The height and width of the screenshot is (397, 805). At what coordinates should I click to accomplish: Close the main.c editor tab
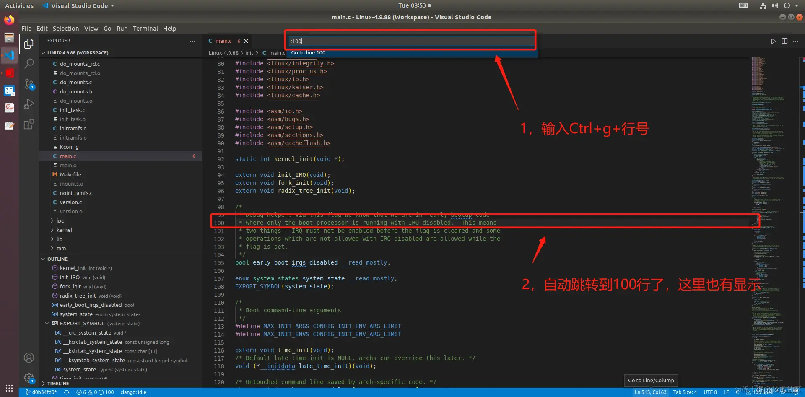click(x=246, y=41)
